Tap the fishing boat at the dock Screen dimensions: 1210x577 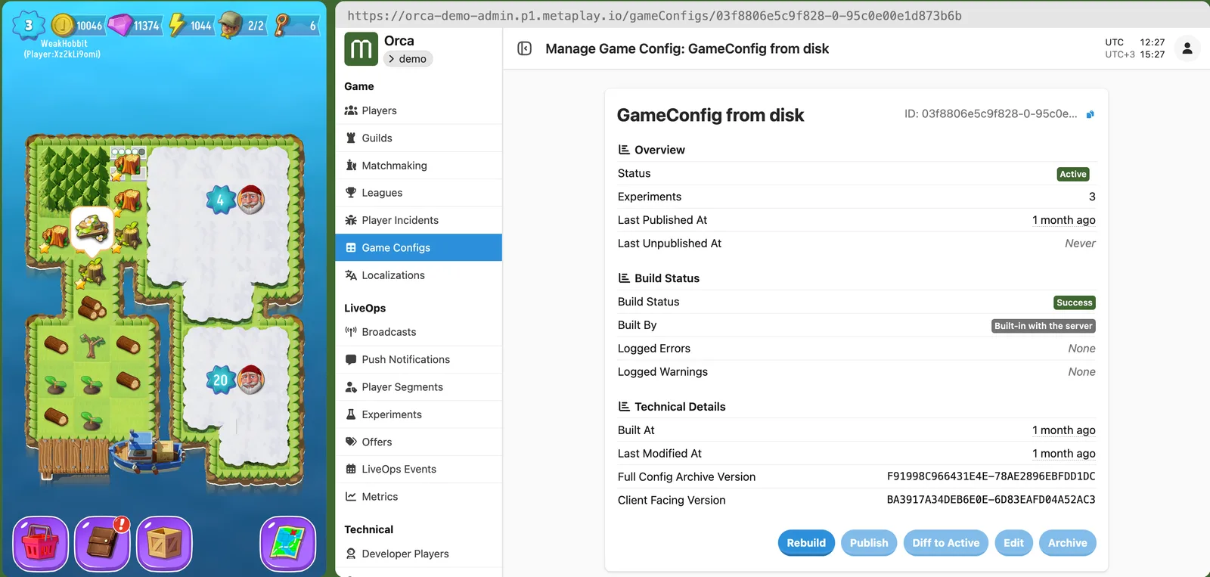click(147, 452)
